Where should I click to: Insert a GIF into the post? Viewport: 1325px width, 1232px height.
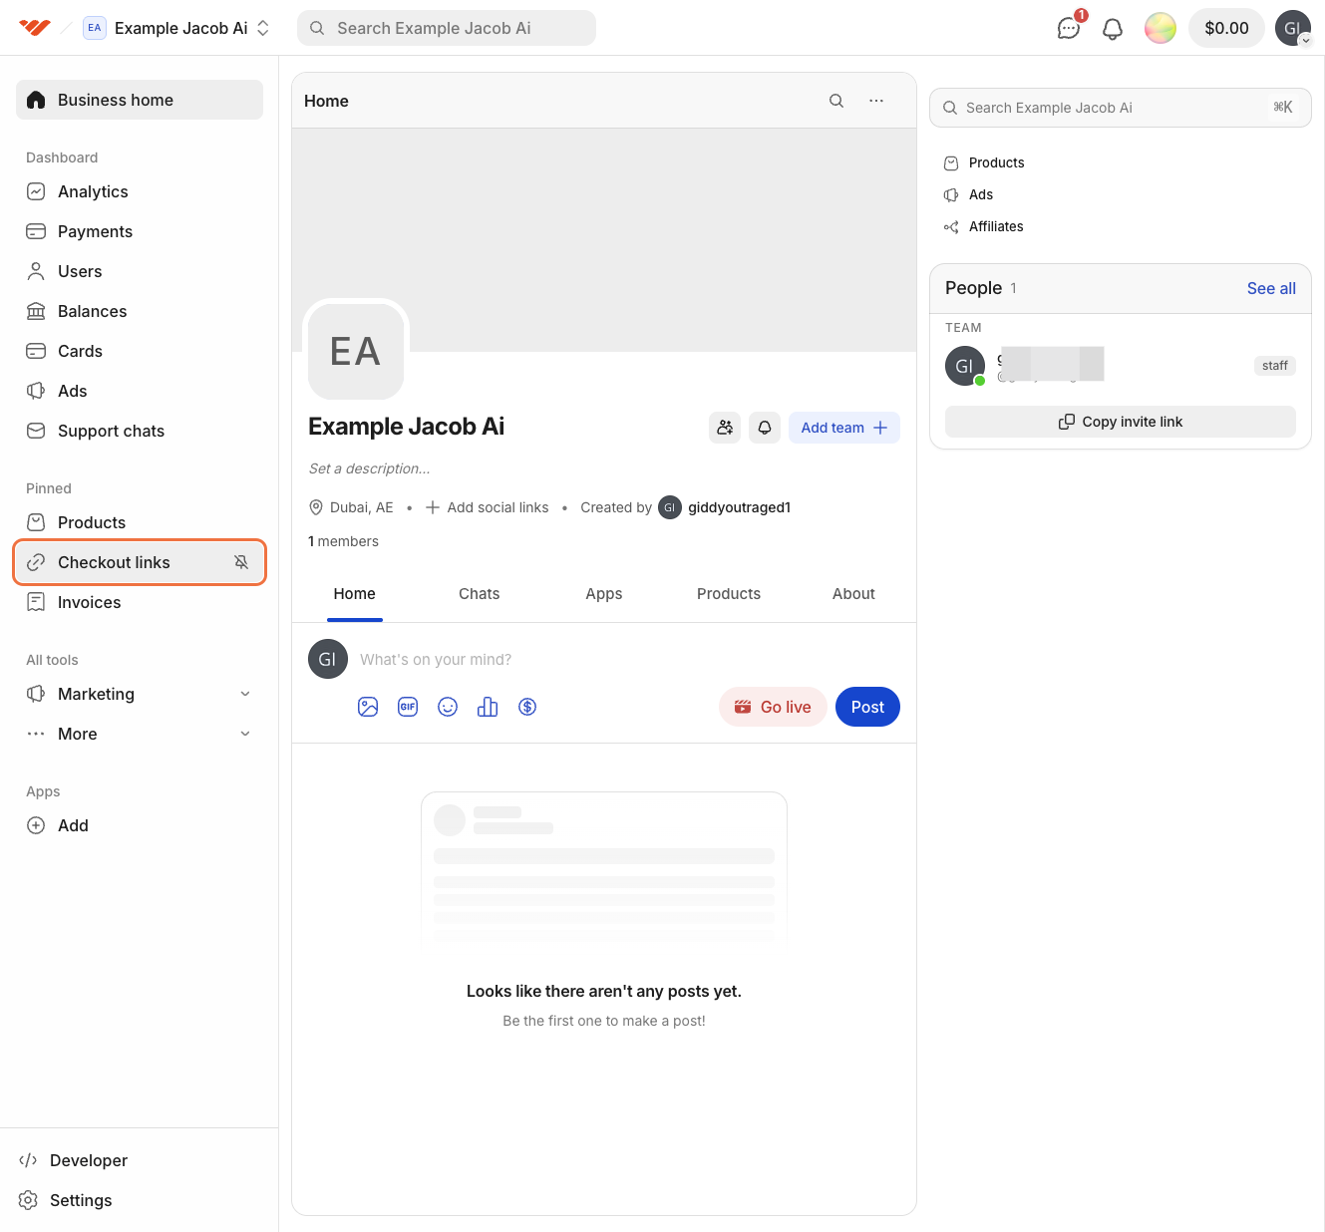pos(408,707)
